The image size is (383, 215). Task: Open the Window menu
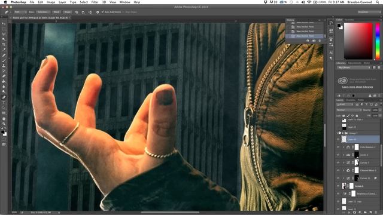point(124,2)
